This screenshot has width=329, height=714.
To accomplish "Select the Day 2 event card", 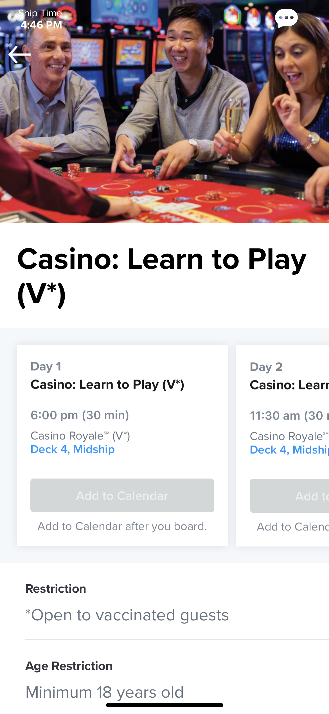I will [283, 446].
